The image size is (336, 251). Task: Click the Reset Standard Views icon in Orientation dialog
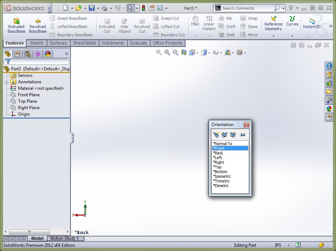tap(233, 135)
